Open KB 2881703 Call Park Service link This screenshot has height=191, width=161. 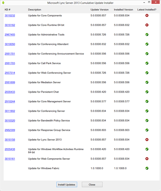10,63
